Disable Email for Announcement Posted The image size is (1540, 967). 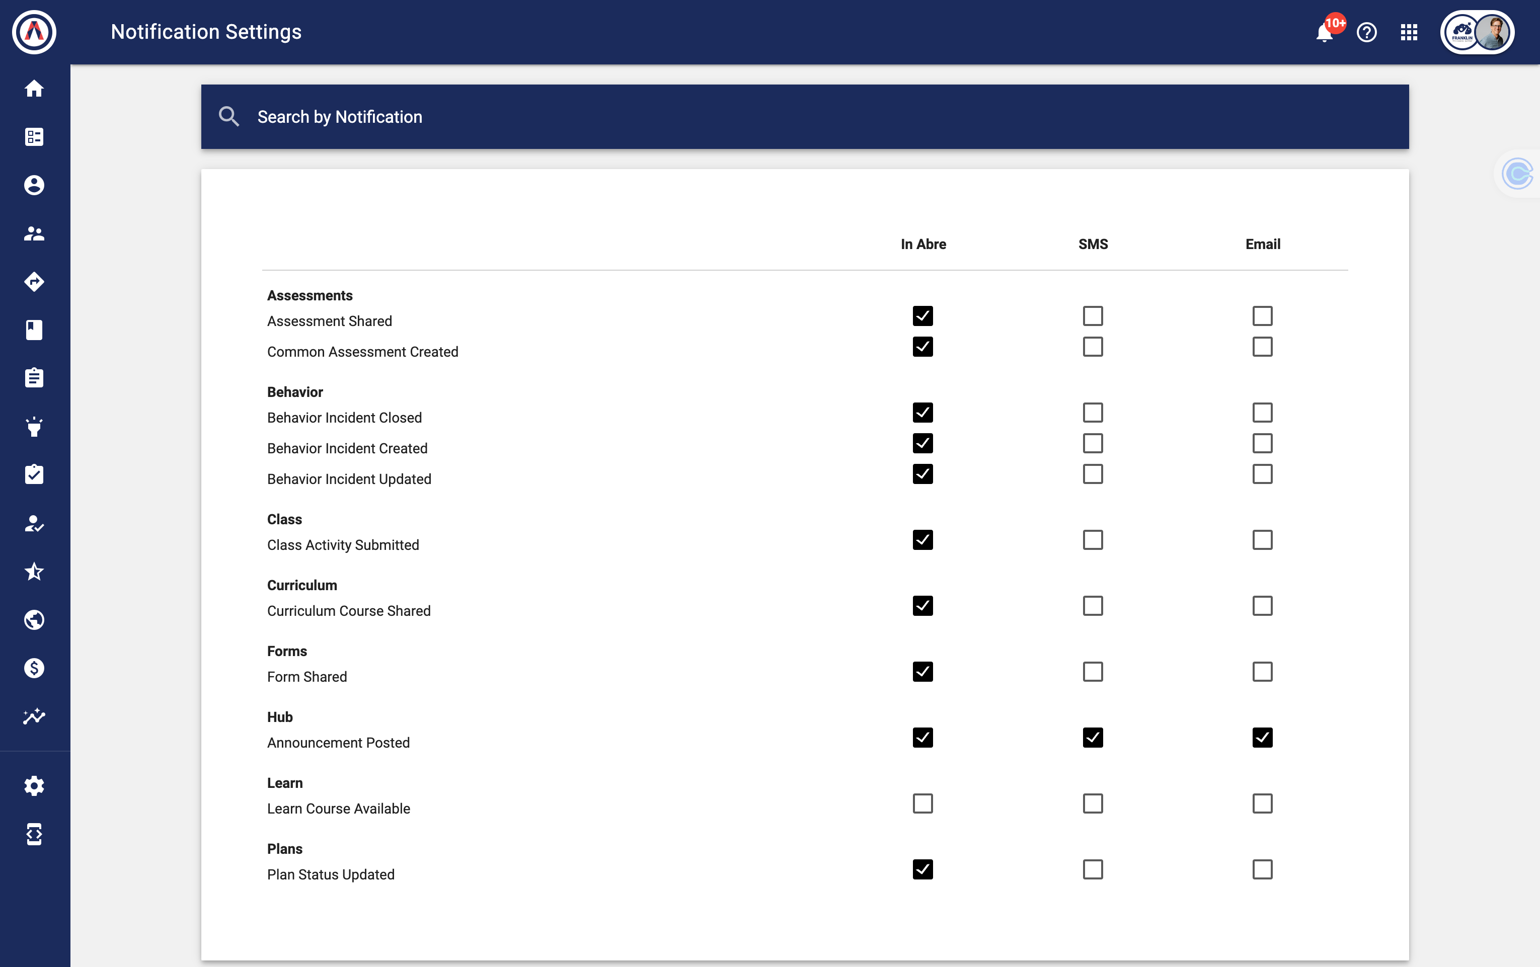tap(1262, 738)
